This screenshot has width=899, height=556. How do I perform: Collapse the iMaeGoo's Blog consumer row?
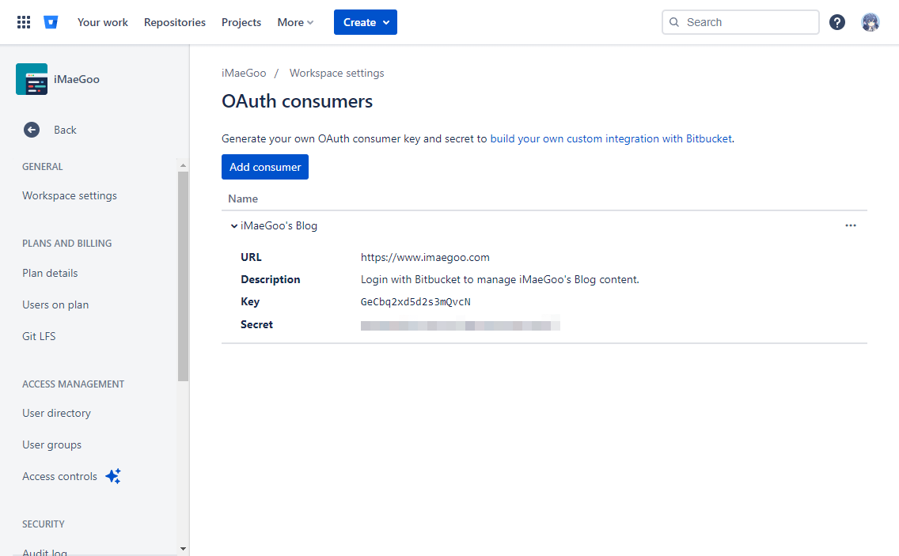coord(234,226)
